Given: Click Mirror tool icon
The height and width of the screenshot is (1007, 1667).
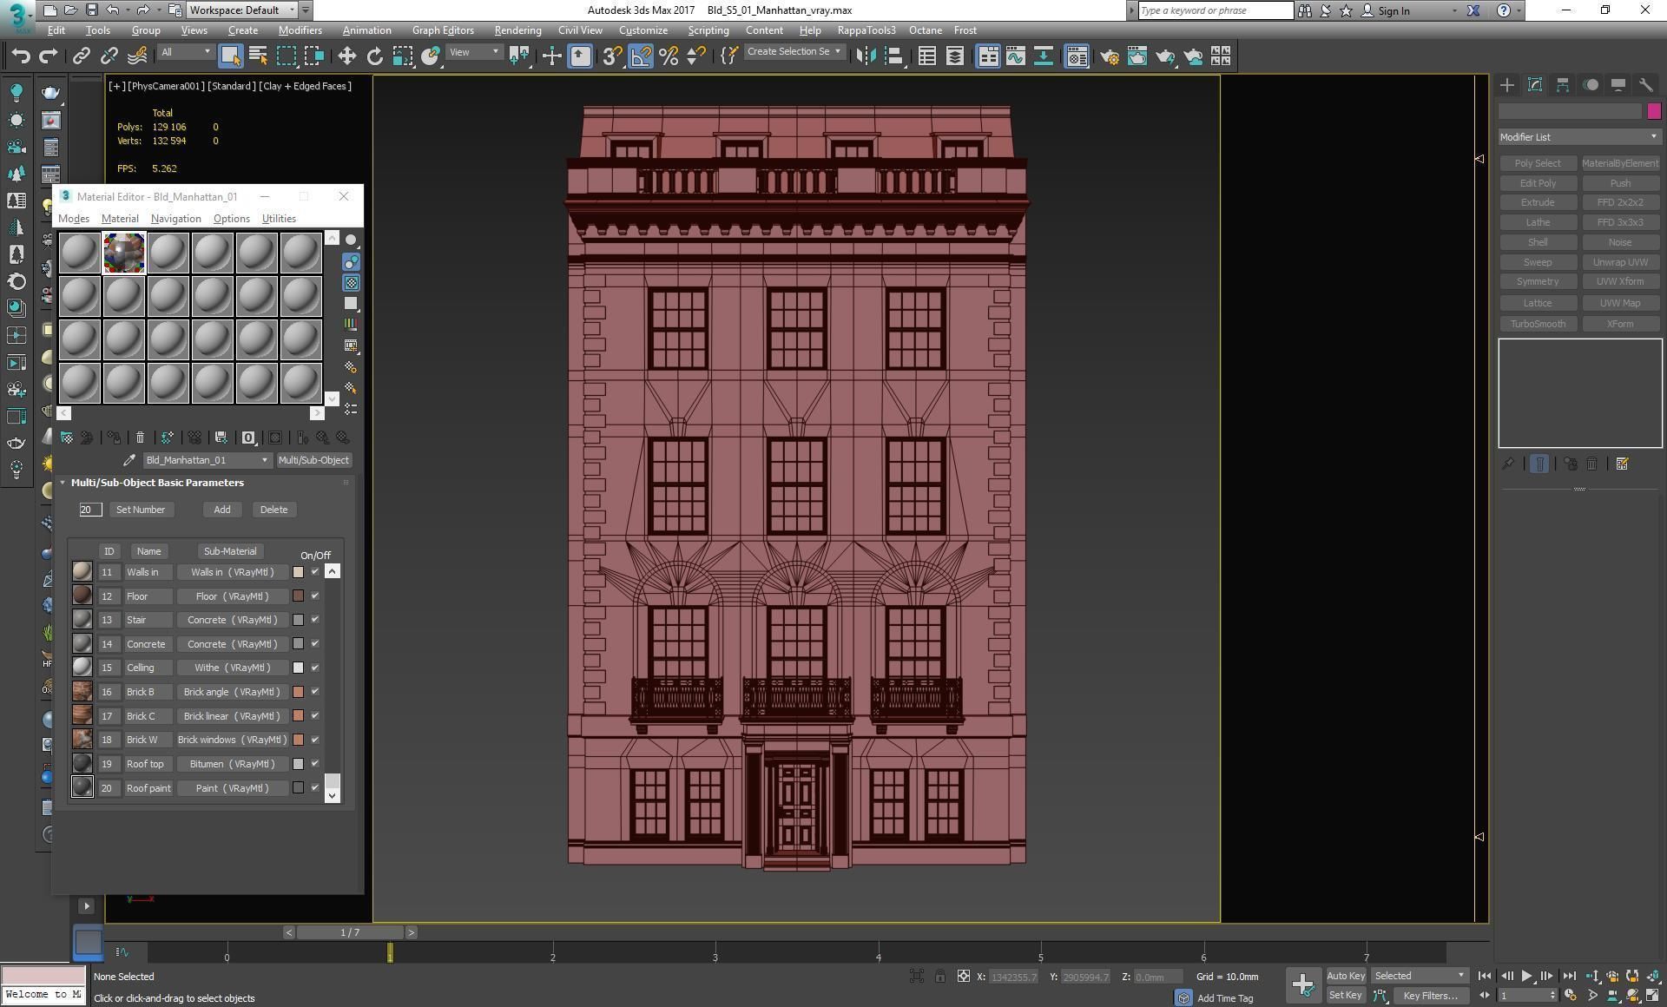Looking at the screenshot, I should [866, 56].
